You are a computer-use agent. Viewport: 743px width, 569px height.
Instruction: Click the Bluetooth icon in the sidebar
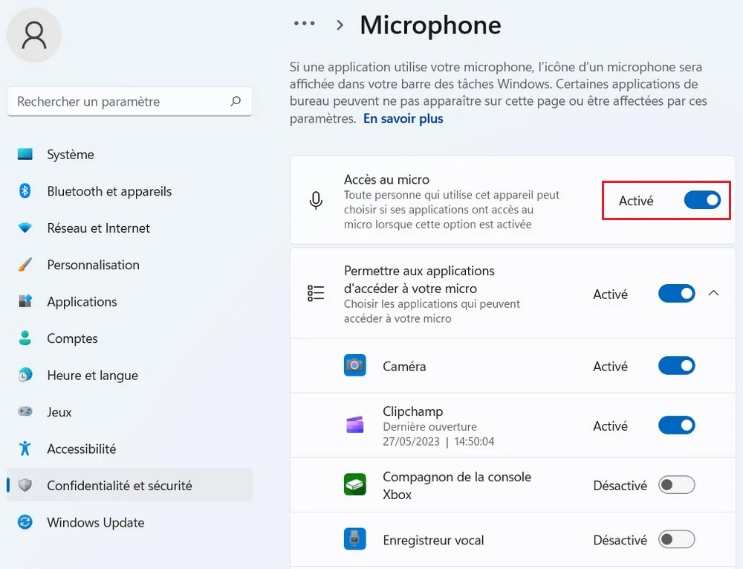25,191
